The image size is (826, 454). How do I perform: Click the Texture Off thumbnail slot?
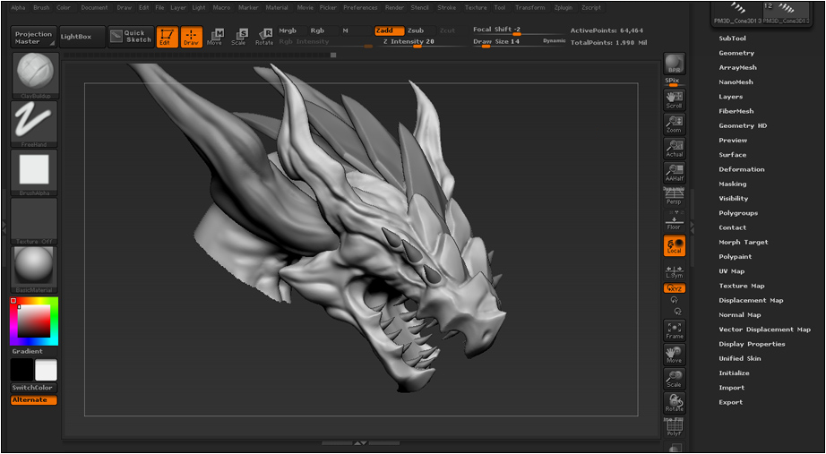(34, 221)
